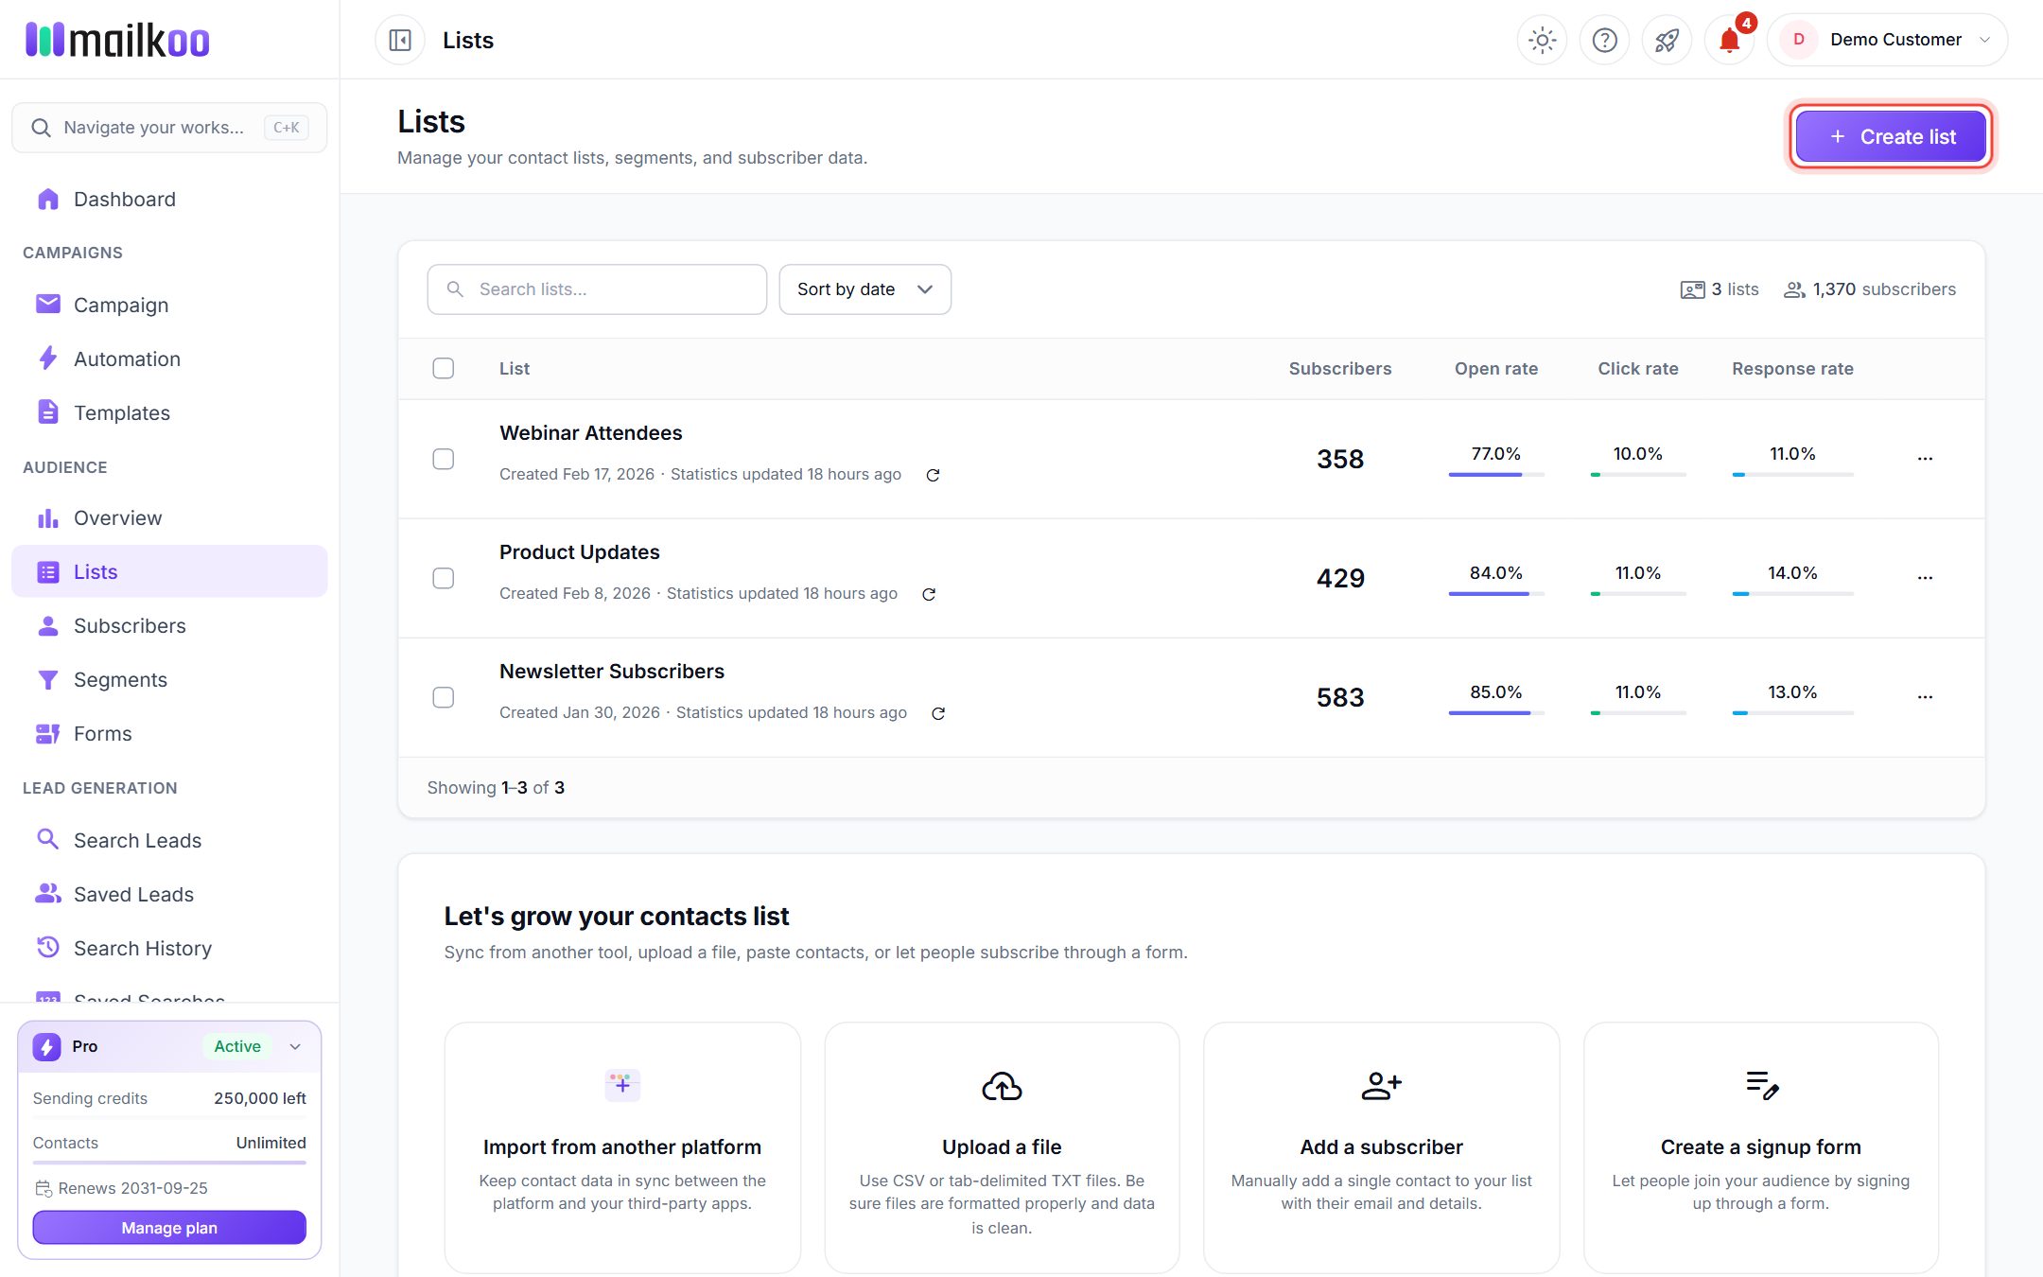This screenshot has height=1277, width=2043.
Task: Click the Add a subscriber person icon
Action: point(1381,1086)
